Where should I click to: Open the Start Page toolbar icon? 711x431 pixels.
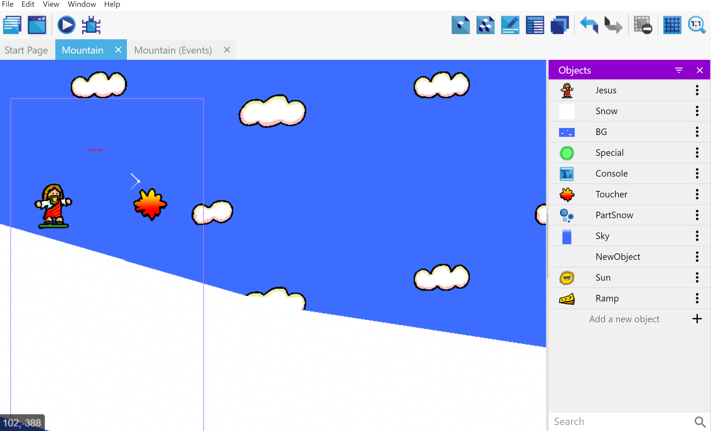click(37, 25)
